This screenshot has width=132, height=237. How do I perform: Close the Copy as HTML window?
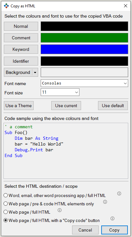(126, 6)
